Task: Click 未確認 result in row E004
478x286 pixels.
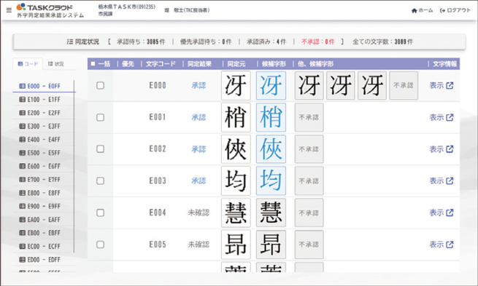Action: click(x=198, y=212)
